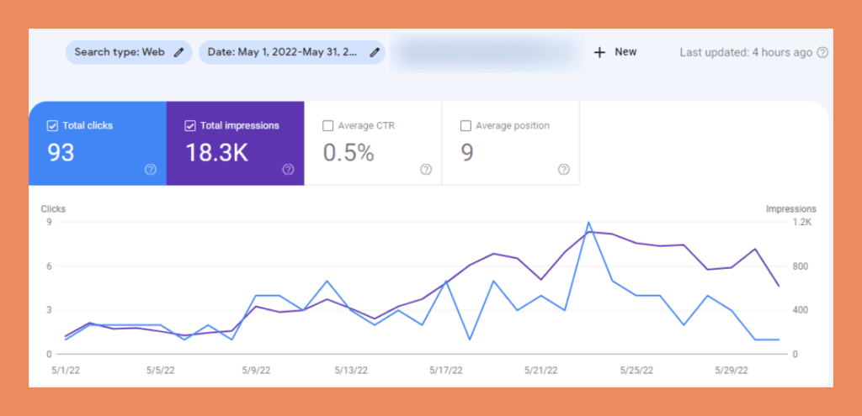
Task: Click the peak of the blue clicks line
Action: (x=588, y=223)
